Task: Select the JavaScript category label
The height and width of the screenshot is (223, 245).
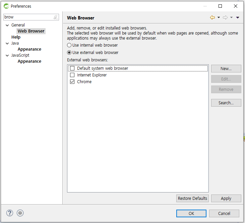Action: click(x=20, y=55)
